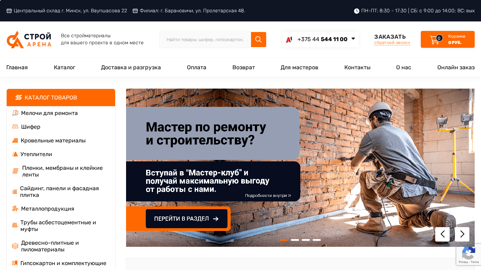Image resolution: width=481 pixels, height=270 pixels.
Task: Expand the phone number dropdown arrow
Action: 353,39
